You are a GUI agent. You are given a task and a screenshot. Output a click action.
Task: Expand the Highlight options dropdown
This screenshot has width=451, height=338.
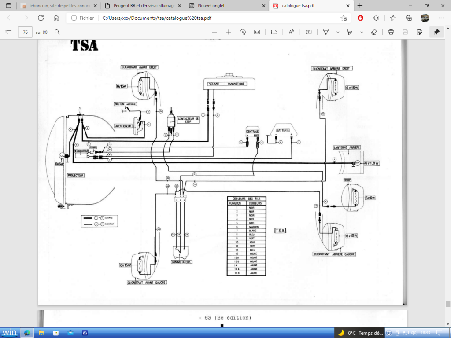coord(362,32)
